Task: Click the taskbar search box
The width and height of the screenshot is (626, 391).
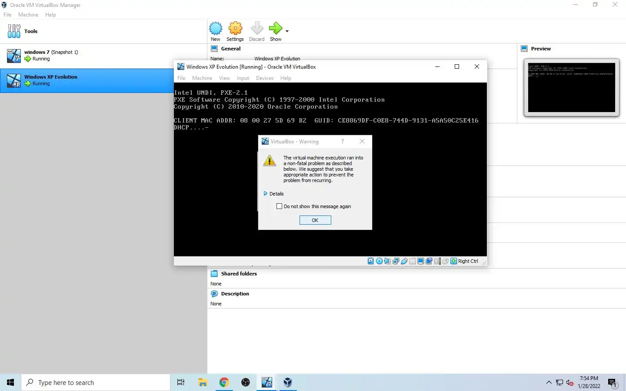Action: (x=96, y=382)
